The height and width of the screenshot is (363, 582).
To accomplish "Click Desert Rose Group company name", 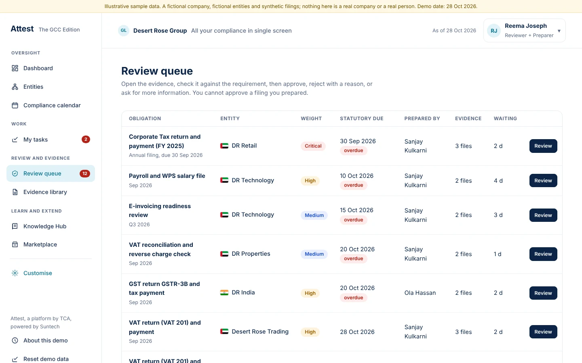I will pos(160,31).
